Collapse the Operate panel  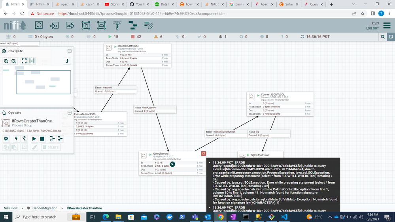(70, 113)
